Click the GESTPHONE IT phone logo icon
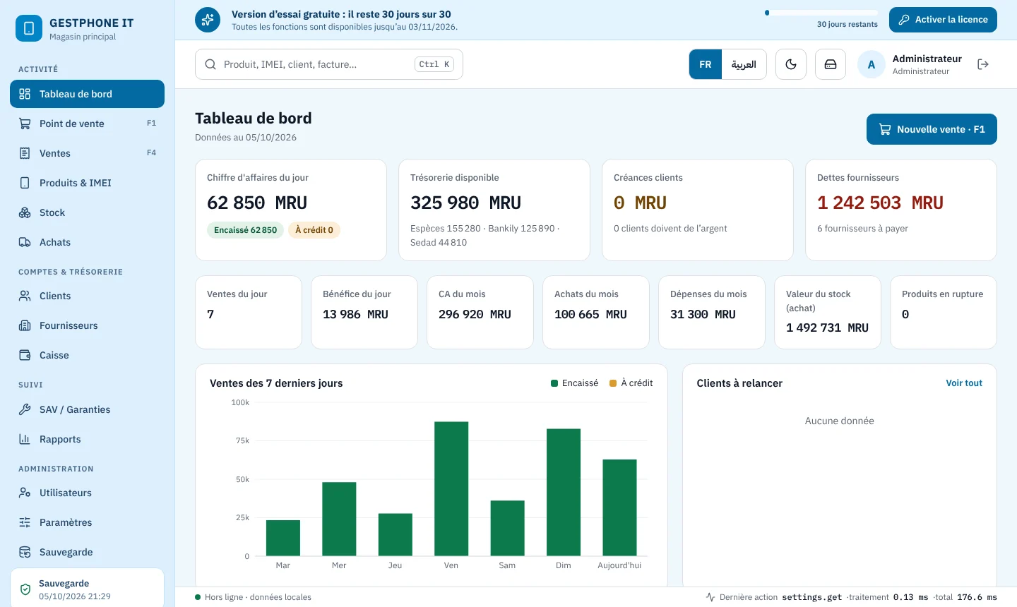This screenshot has width=1017, height=607. click(x=29, y=28)
